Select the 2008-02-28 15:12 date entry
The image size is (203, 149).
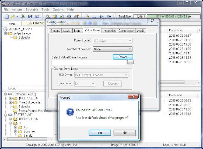click(x=180, y=114)
